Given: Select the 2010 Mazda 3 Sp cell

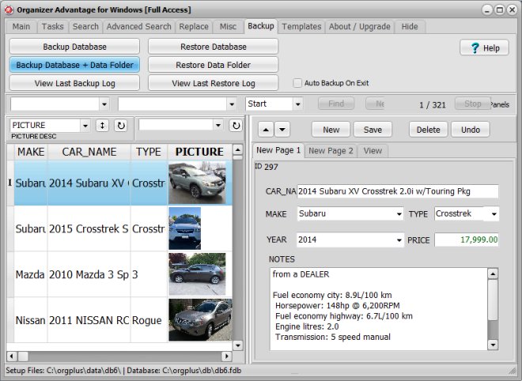Looking at the screenshot, I should [89, 274].
